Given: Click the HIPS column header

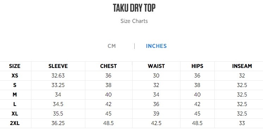Looking at the screenshot, I should pos(197,66).
